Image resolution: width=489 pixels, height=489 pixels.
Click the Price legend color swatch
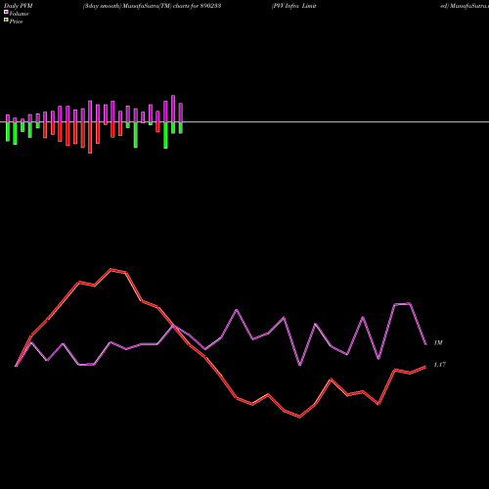pyautogui.click(x=6, y=21)
